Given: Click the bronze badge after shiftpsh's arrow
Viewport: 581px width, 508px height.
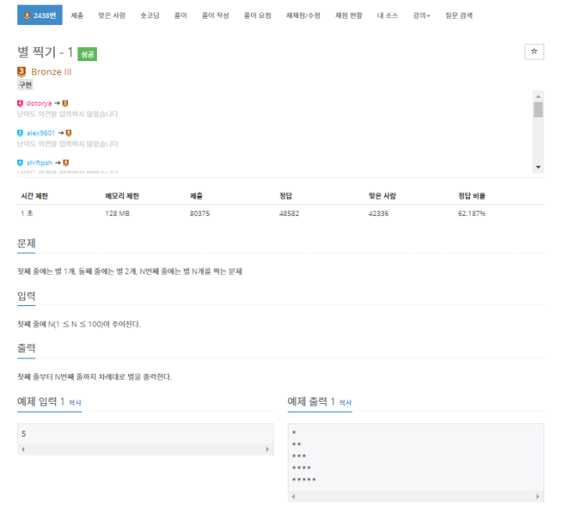Looking at the screenshot, I should point(66,163).
